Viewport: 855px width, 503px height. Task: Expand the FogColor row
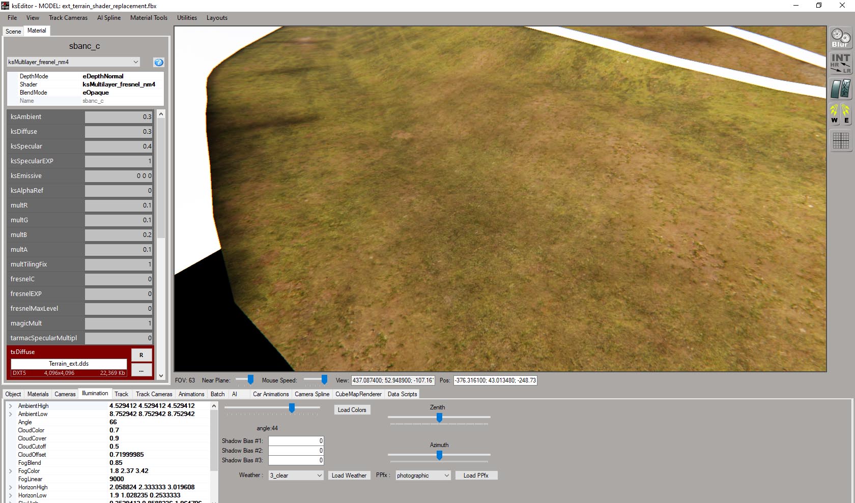point(10,471)
